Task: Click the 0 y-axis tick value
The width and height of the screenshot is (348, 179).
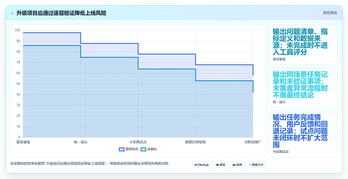Action: tap(19, 137)
